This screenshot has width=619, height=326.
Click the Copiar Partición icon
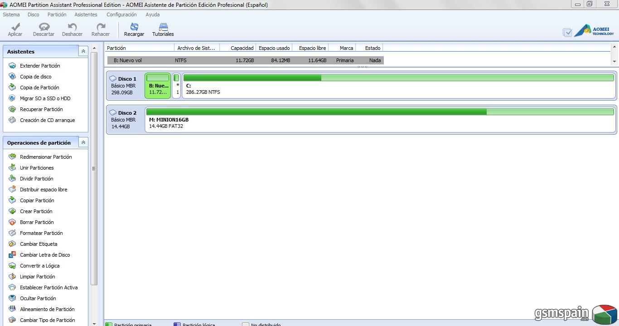point(12,200)
